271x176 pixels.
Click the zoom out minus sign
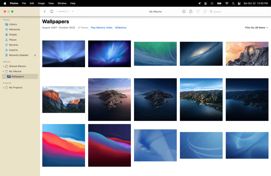[57, 12]
